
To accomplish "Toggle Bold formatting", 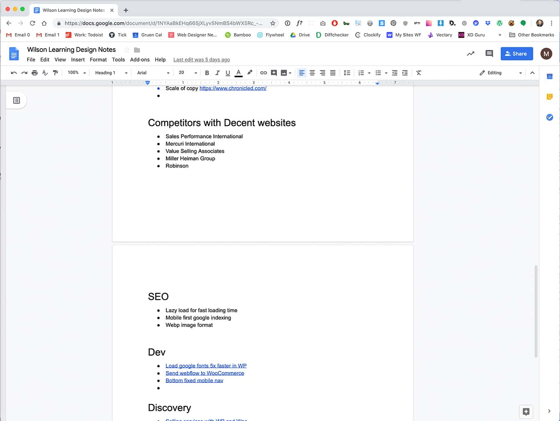I will (x=207, y=73).
